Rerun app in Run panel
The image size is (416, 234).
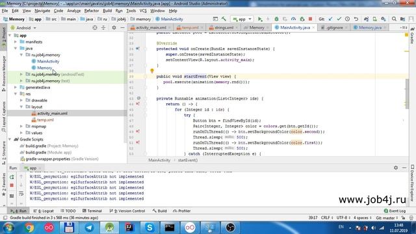(x=12, y=177)
